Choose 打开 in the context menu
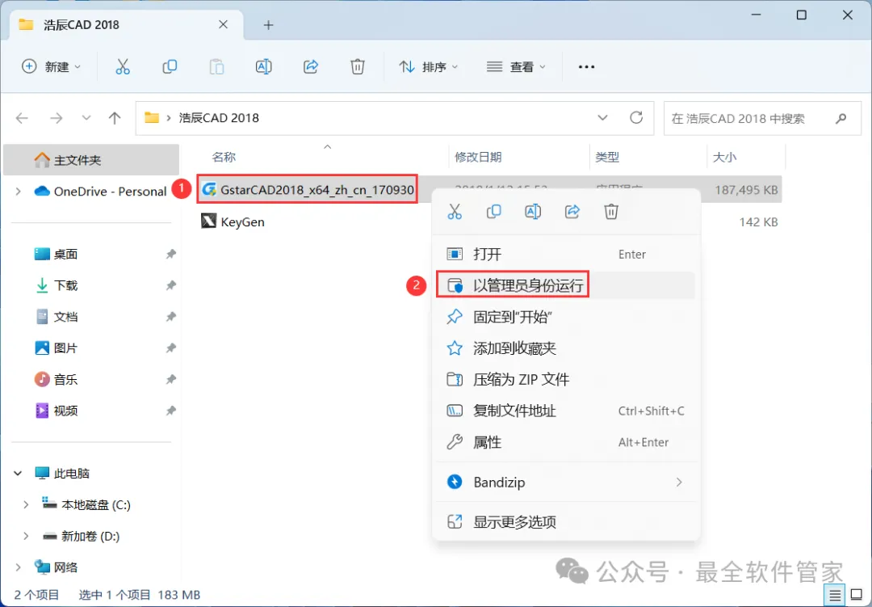The height and width of the screenshot is (607, 872). coord(566,255)
